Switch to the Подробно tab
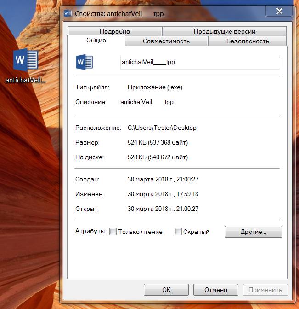The image size is (299, 309). click(x=114, y=31)
